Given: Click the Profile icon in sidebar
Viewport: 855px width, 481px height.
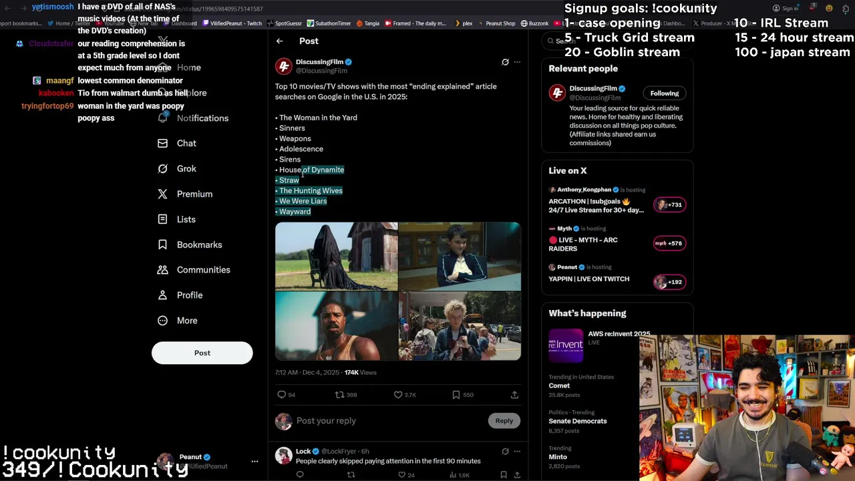Looking at the screenshot, I should tap(162, 295).
